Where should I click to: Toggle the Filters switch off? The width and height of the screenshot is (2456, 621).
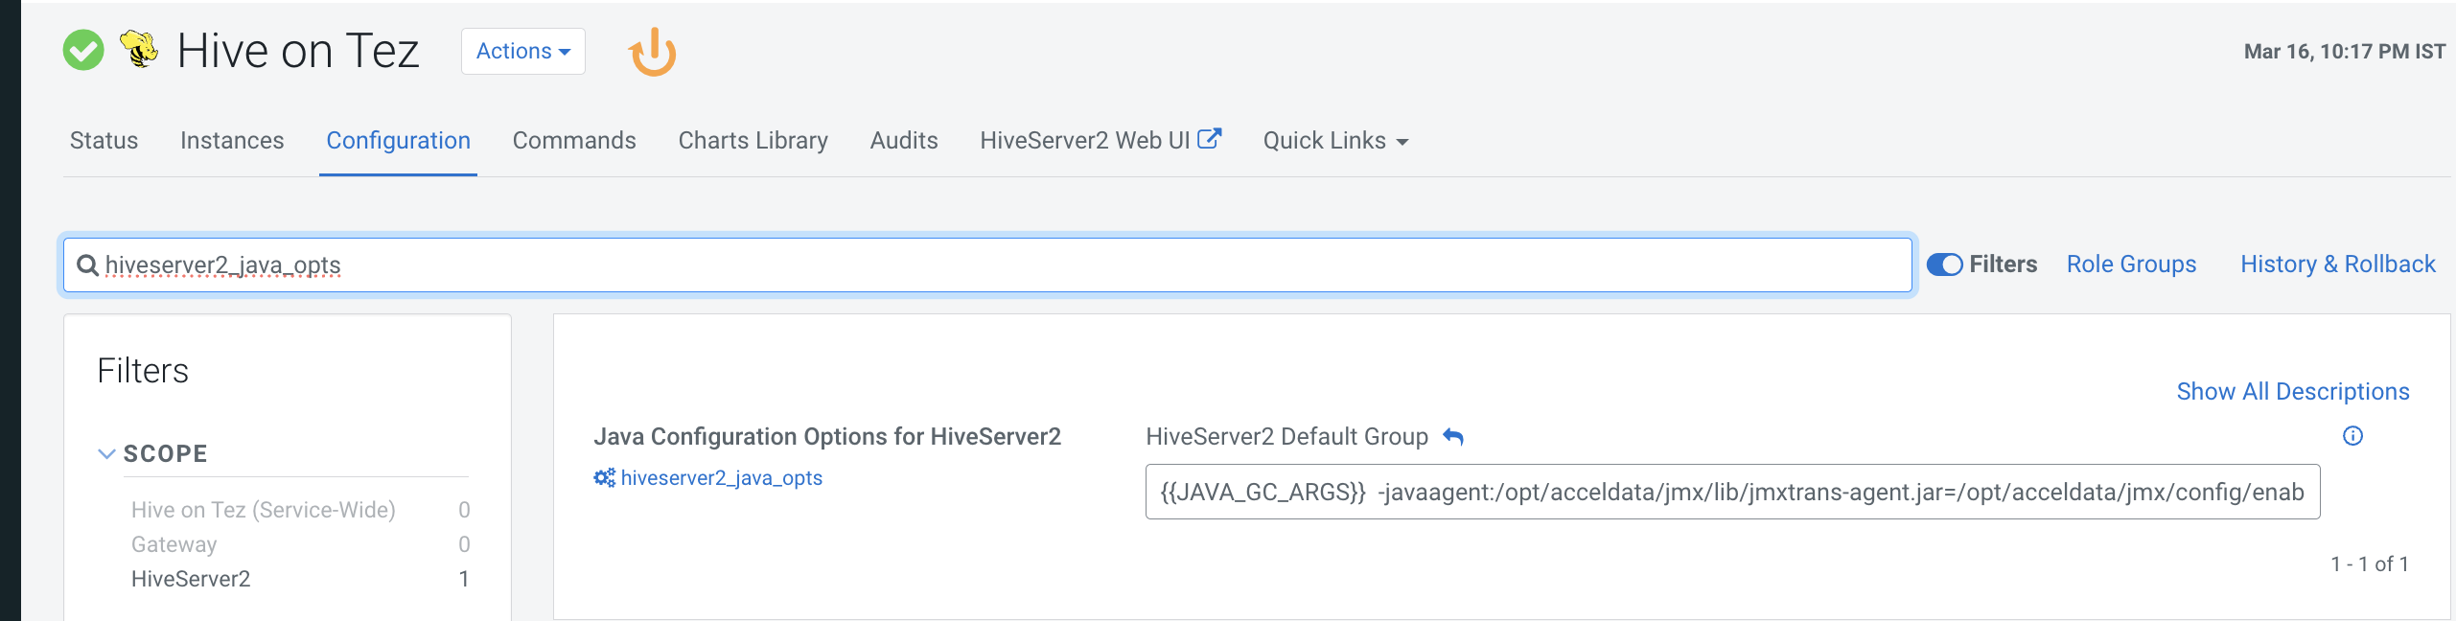tap(1944, 264)
